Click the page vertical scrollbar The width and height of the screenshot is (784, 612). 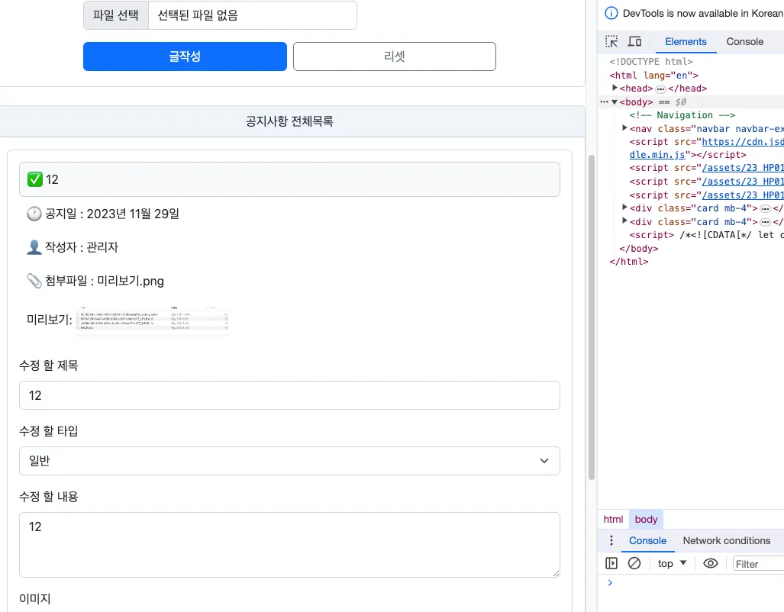point(592,317)
